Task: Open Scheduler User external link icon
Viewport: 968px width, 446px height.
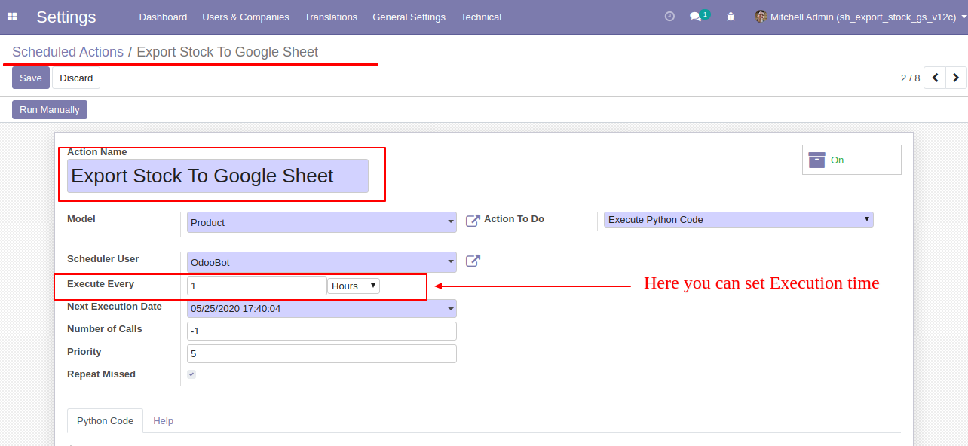Action: [473, 261]
